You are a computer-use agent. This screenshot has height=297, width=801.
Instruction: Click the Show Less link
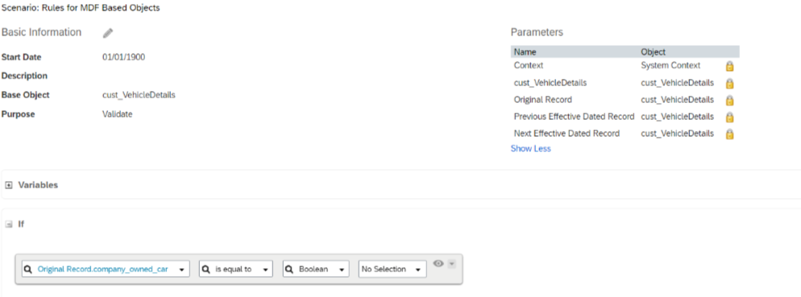point(531,149)
